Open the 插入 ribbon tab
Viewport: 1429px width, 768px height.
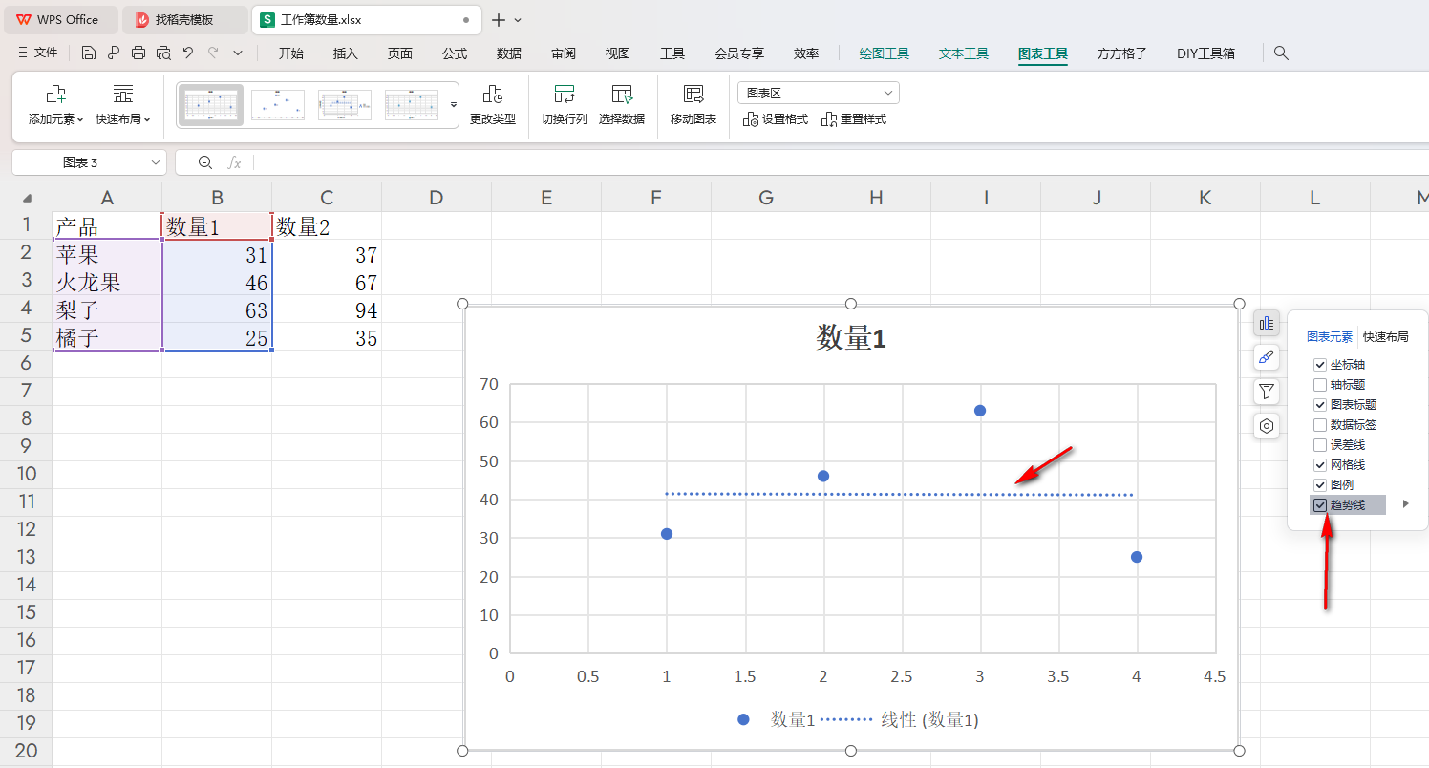[x=346, y=53]
